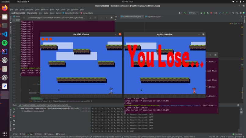
Task: Click the clock showing 13 Feb 11:21
Action: click(x=128, y=2)
